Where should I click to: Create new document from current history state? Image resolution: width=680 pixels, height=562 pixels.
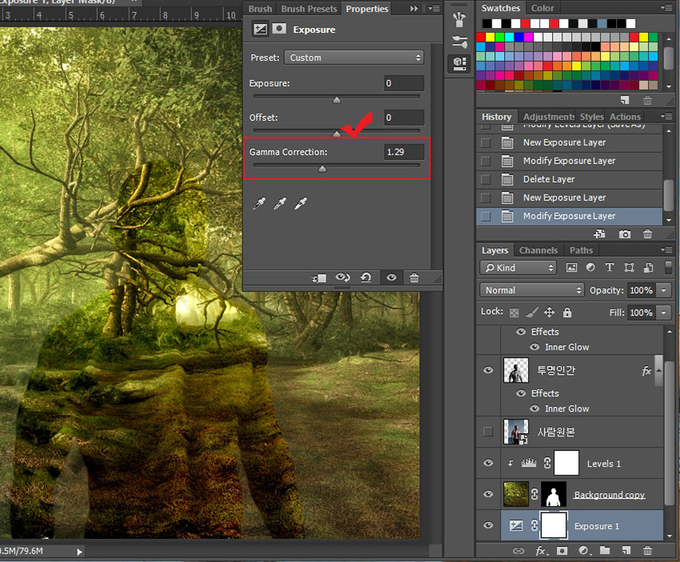click(599, 234)
